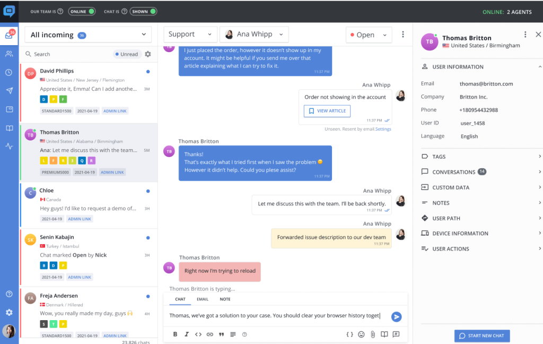Click the Start New Chat button
Screen dimensions: 543x344
(482, 336)
